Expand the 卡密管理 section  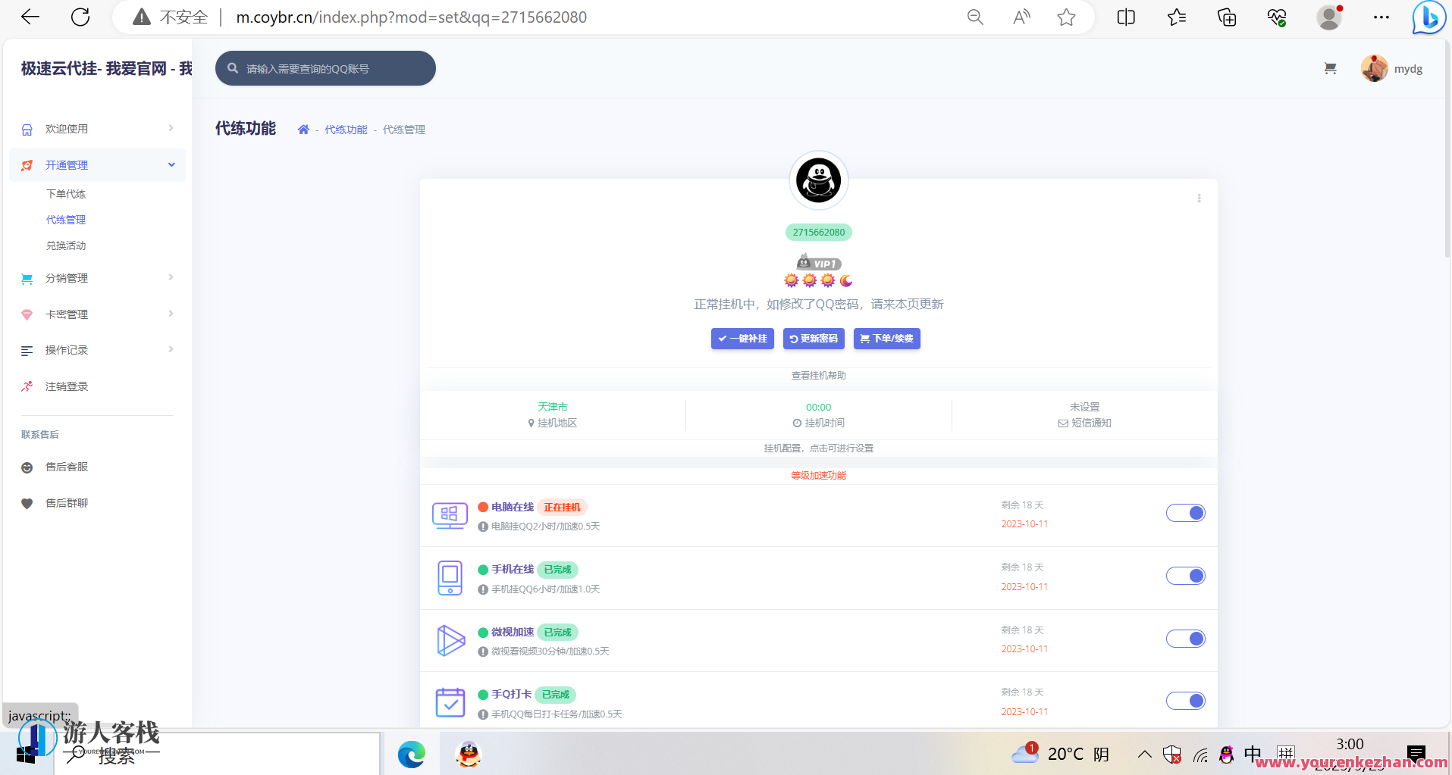click(x=96, y=314)
